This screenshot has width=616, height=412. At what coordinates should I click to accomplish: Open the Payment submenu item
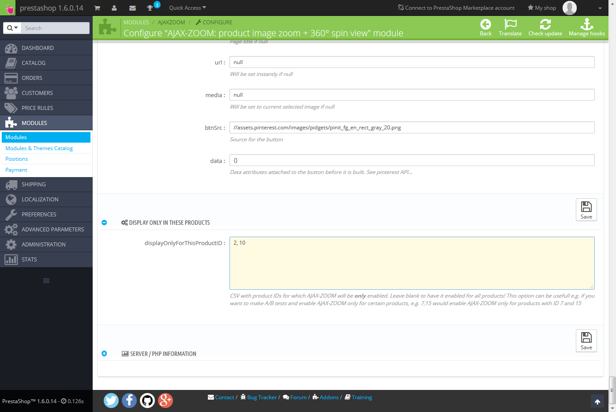coord(16,170)
